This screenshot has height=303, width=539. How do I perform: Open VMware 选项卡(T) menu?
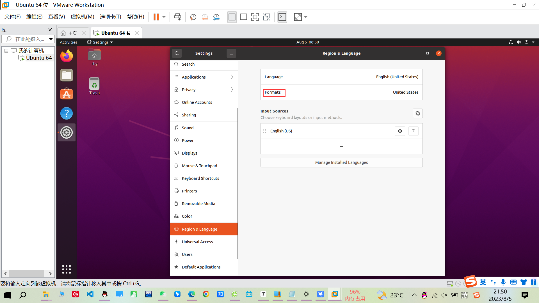pos(110,17)
